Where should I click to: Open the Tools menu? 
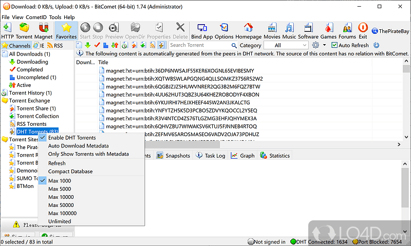(x=55, y=17)
